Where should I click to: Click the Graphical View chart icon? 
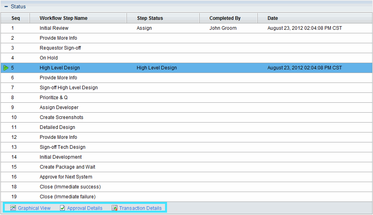[x=13, y=208]
